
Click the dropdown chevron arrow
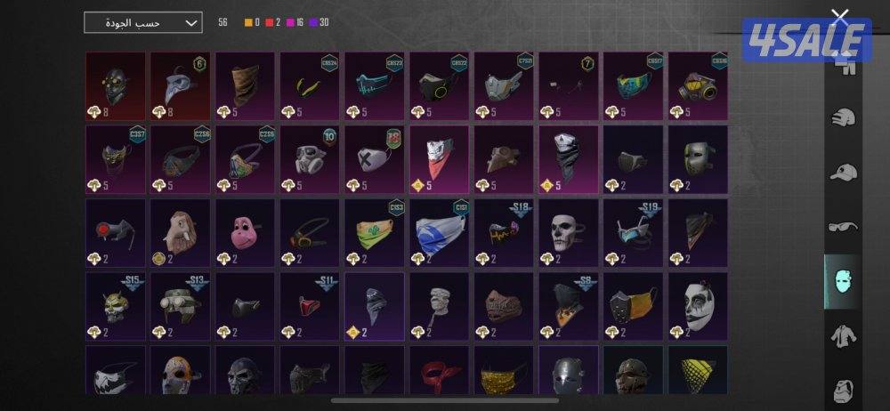click(x=192, y=23)
